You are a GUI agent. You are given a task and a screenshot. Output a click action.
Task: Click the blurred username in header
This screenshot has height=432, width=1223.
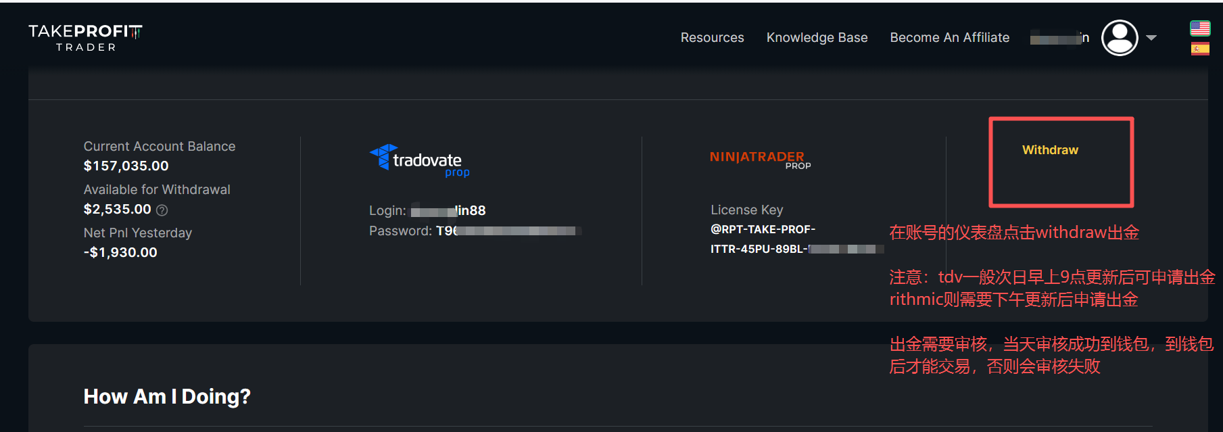coord(1059,38)
